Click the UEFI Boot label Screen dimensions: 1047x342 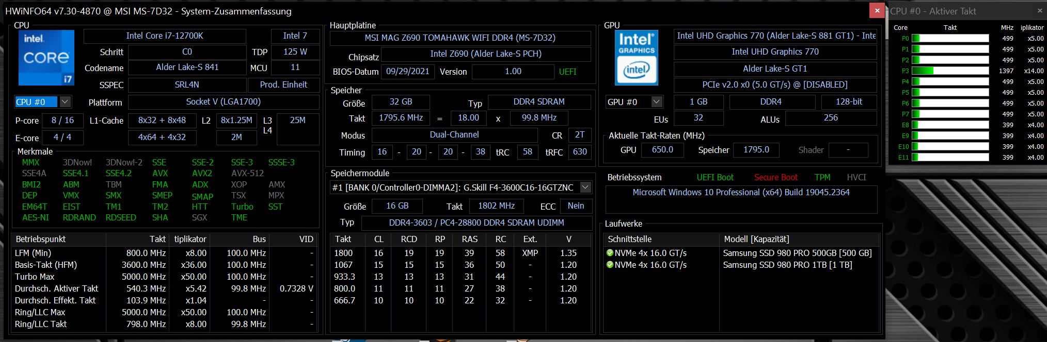click(x=715, y=177)
